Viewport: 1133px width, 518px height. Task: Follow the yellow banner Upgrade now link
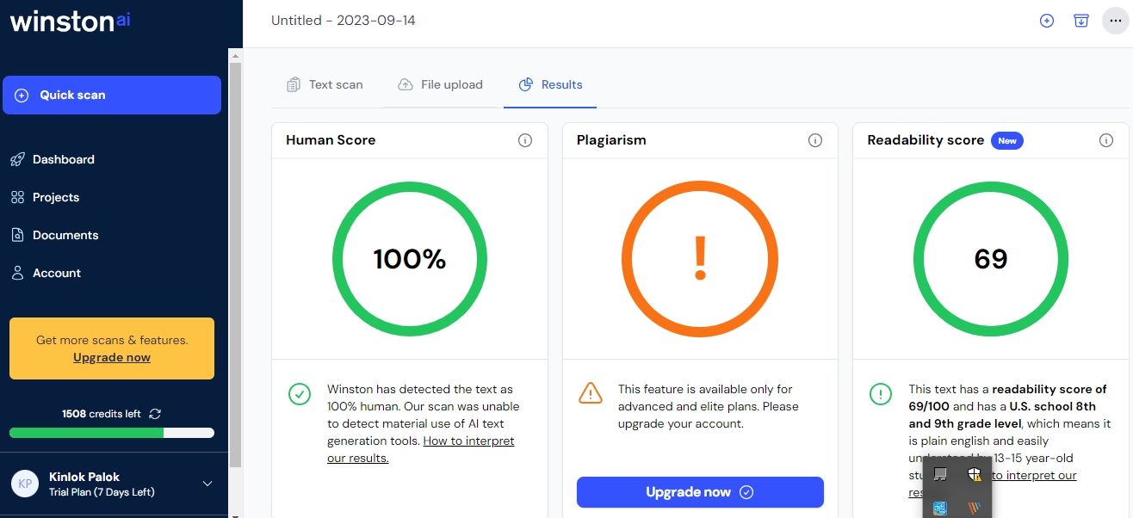pos(112,357)
